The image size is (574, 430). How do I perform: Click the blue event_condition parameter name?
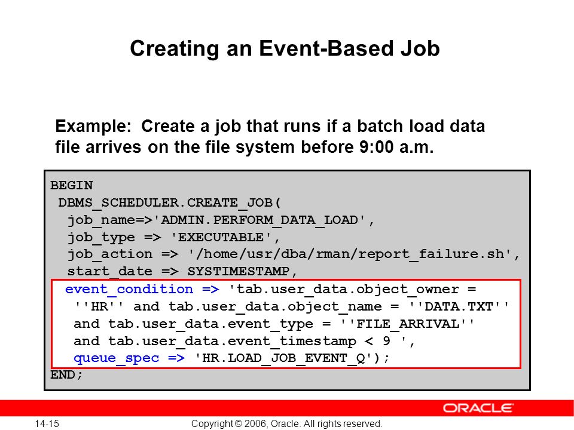tap(129, 290)
